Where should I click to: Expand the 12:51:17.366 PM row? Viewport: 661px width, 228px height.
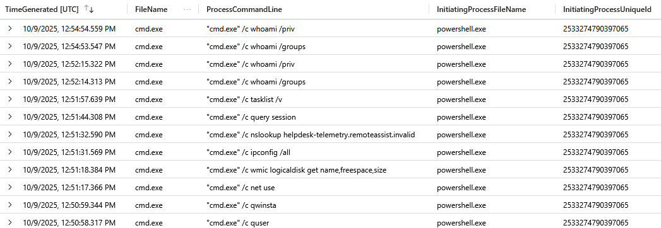pyautogui.click(x=10, y=188)
